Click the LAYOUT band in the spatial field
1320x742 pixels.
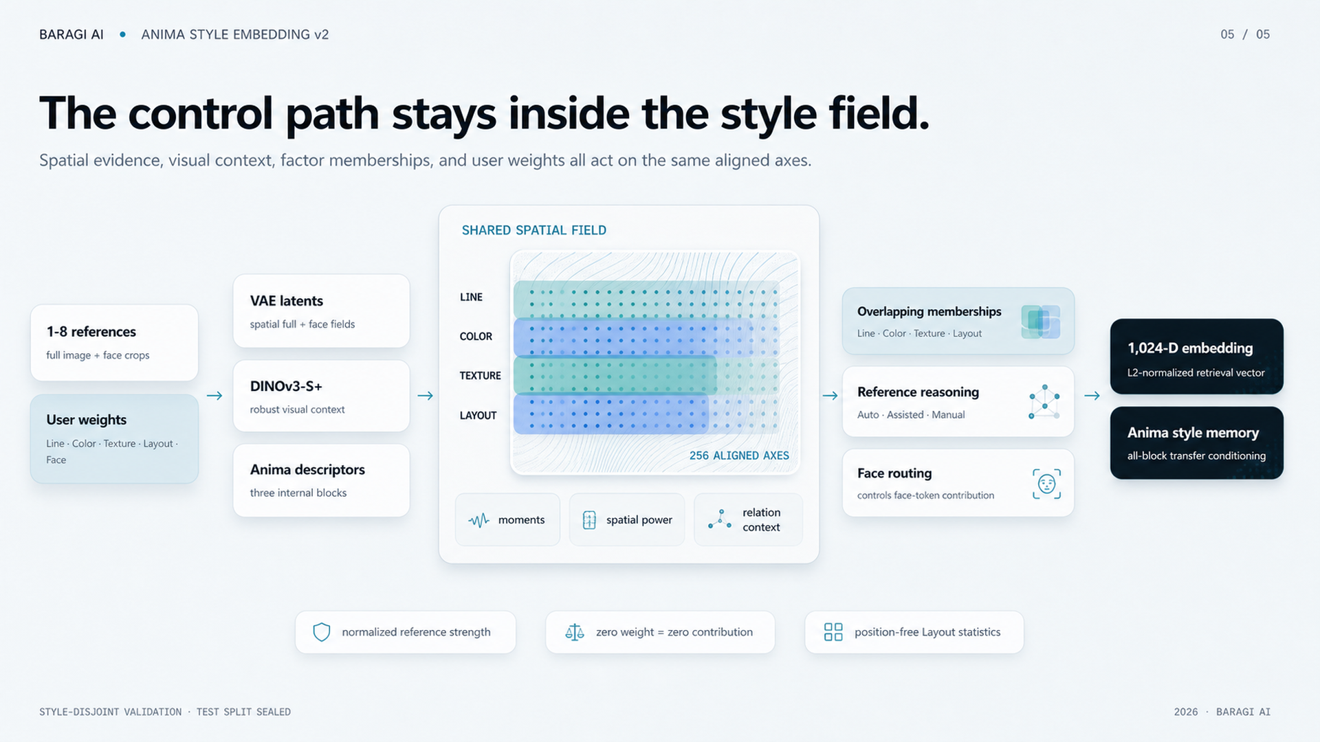point(646,414)
